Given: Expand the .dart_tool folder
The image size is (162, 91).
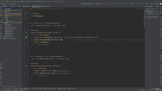Looking at the screenshot, I should pyautogui.click(x=4, y=10).
